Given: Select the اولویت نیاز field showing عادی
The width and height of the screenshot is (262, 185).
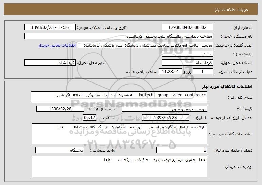Looking at the screenshot, I should [x=187, y=54].
